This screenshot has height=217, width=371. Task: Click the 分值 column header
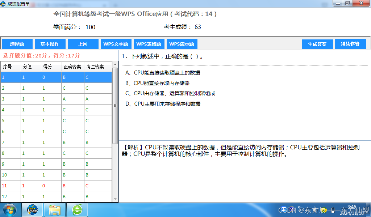(31, 67)
